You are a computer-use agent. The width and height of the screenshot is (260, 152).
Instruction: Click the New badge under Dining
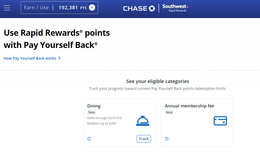(91, 112)
